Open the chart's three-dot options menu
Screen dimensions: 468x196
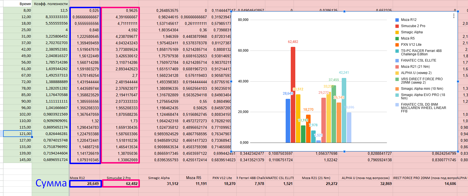tap(454, 16)
